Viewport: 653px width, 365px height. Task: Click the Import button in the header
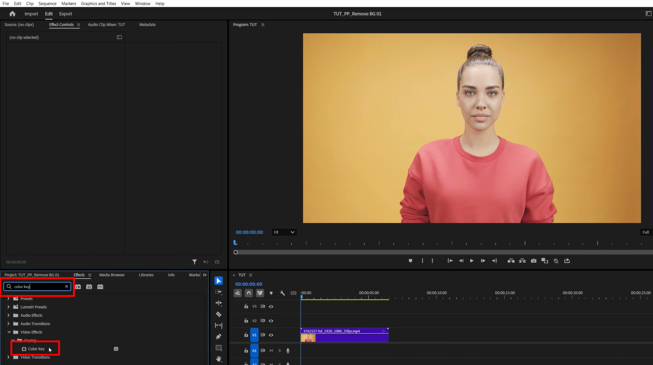coord(31,14)
